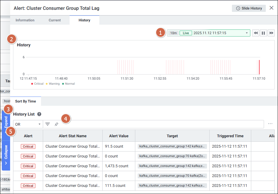Open the three-dot more options menu
The image size is (278, 194).
[270, 124]
